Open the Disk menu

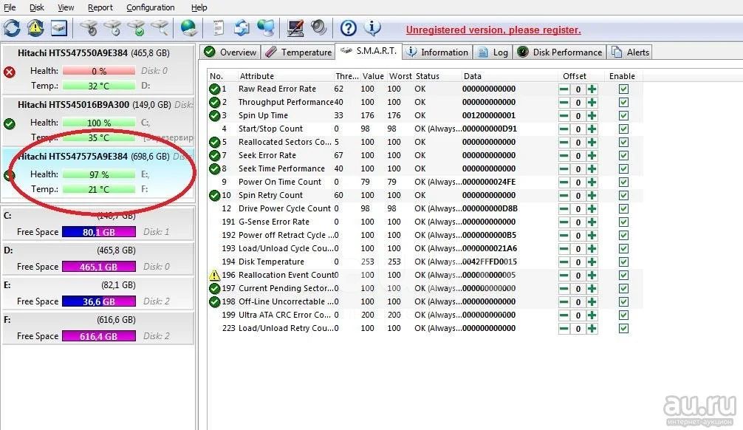coord(36,7)
